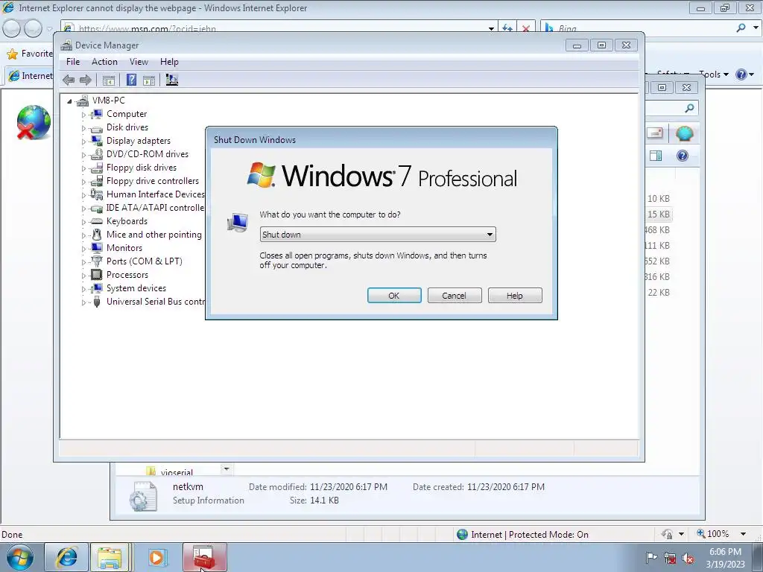Screen dimensions: 763x572
Task: Click the Explorer window help icon
Action: (x=683, y=156)
